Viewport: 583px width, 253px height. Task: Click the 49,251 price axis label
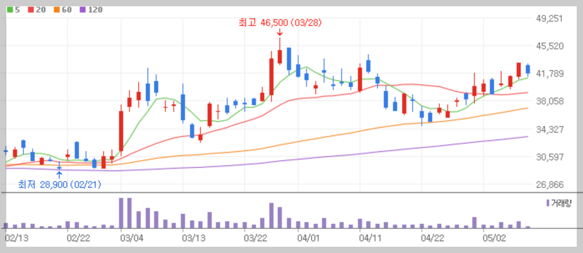coord(549,18)
